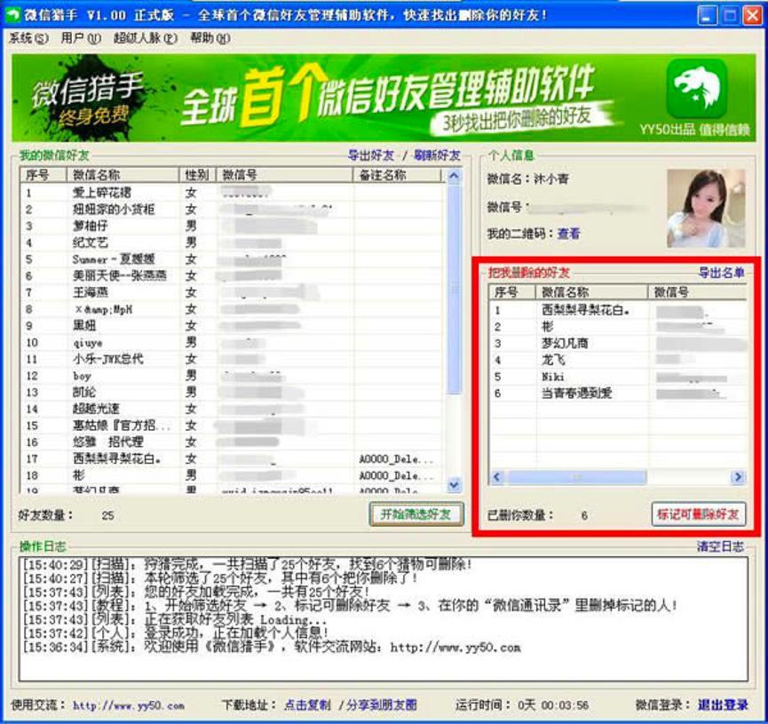The image size is (768, 724).
Task: Click the log entry at 15:40:29
Action: pos(248,564)
